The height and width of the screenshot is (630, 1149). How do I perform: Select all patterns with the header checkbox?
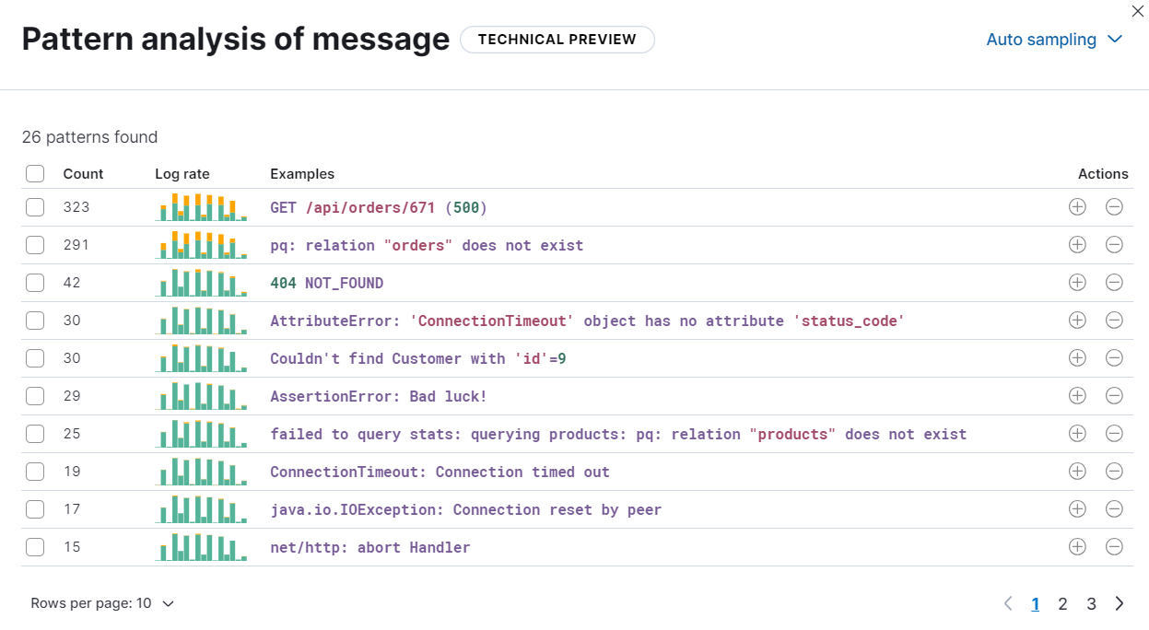(34, 173)
